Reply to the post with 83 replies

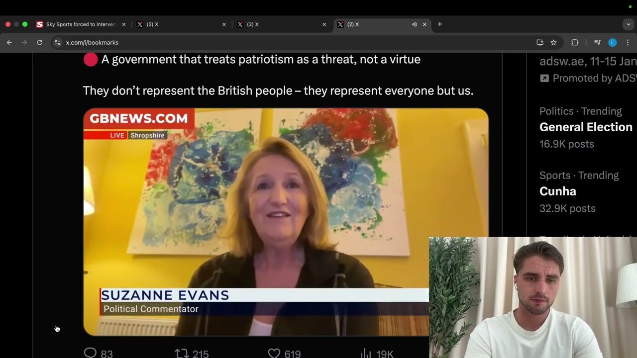tap(98, 354)
